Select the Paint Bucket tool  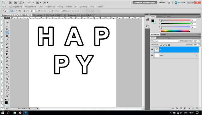click(7, 61)
